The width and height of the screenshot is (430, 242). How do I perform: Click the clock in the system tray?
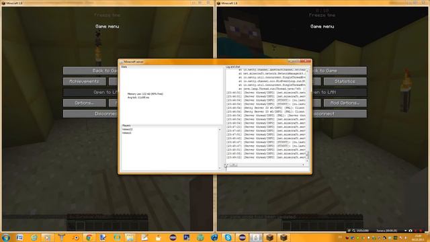[418, 237]
